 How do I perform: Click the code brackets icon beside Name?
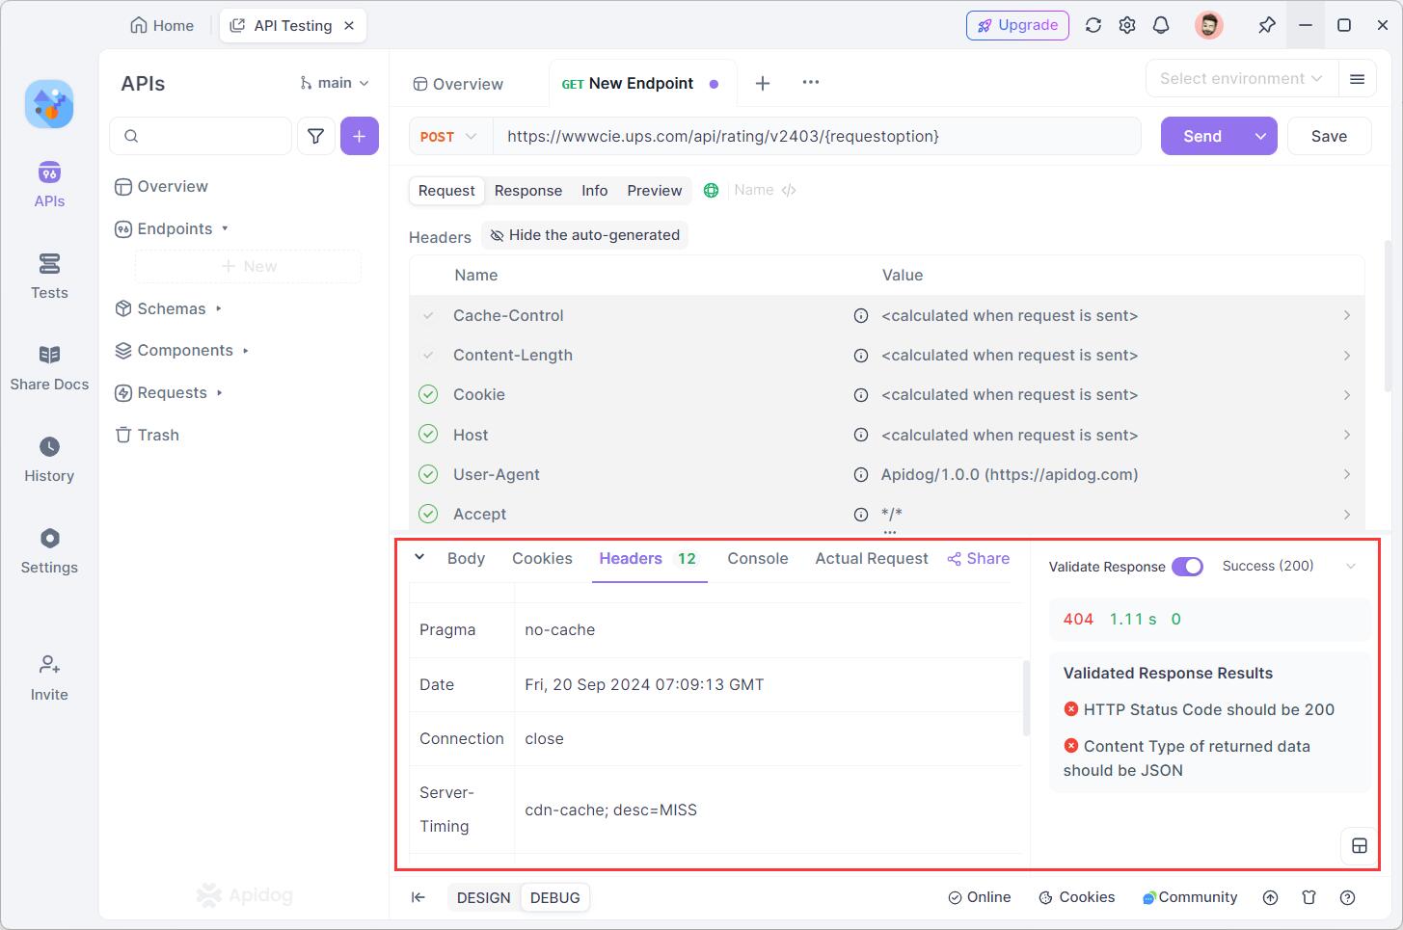789,190
